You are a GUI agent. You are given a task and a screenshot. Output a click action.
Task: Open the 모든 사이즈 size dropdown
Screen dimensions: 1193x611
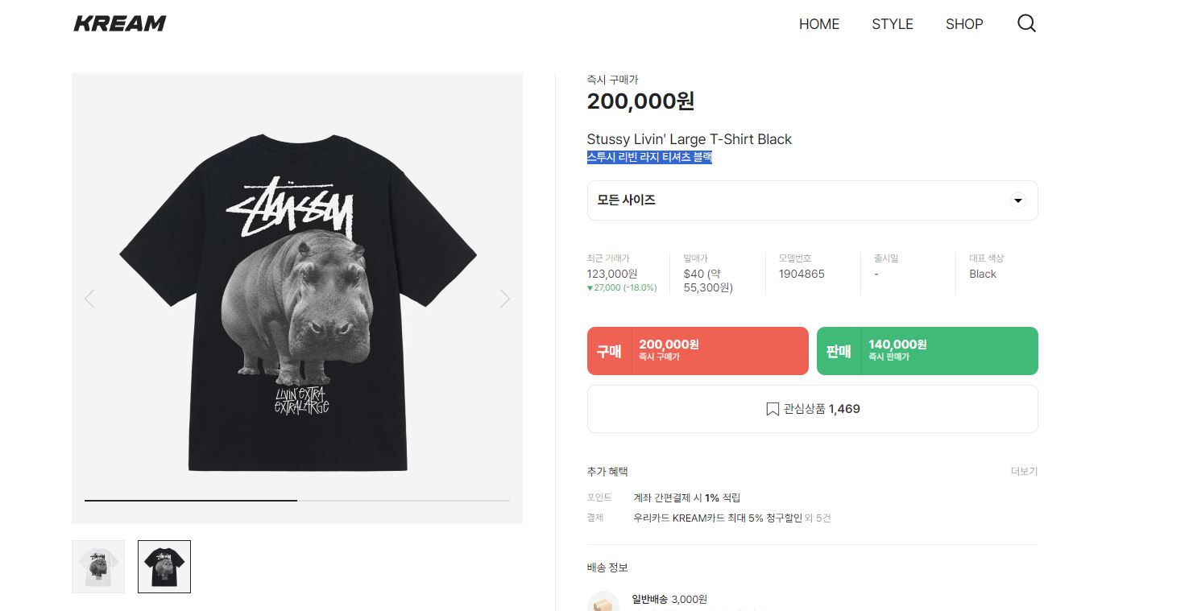point(812,200)
